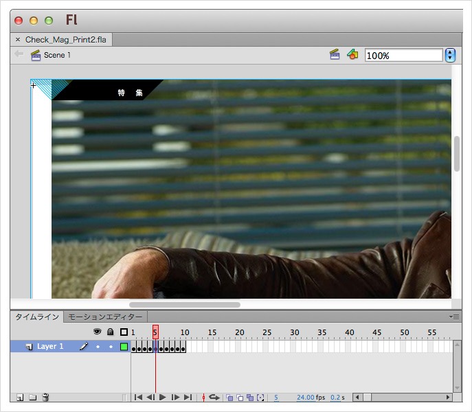
Task: Select the Layer 1 layer name
Action: tap(50, 346)
